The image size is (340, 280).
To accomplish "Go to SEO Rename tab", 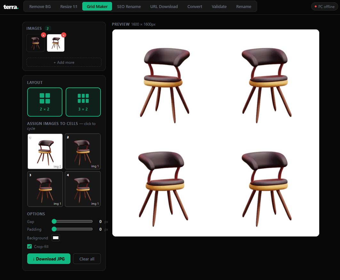I will click(x=129, y=6).
